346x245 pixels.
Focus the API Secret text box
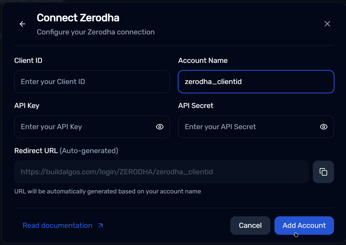click(x=249, y=127)
